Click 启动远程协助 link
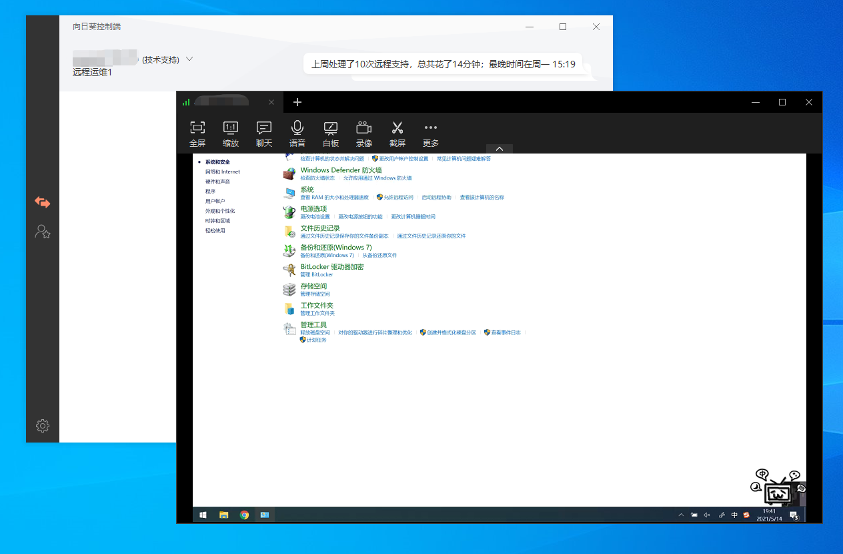843x554 pixels. pyautogui.click(x=436, y=198)
